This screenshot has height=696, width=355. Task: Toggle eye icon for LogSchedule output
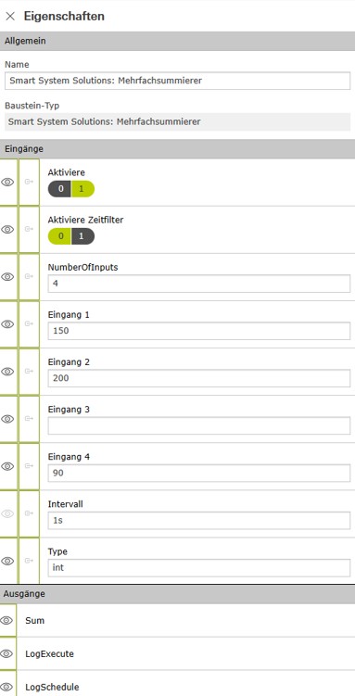click(6, 687)
